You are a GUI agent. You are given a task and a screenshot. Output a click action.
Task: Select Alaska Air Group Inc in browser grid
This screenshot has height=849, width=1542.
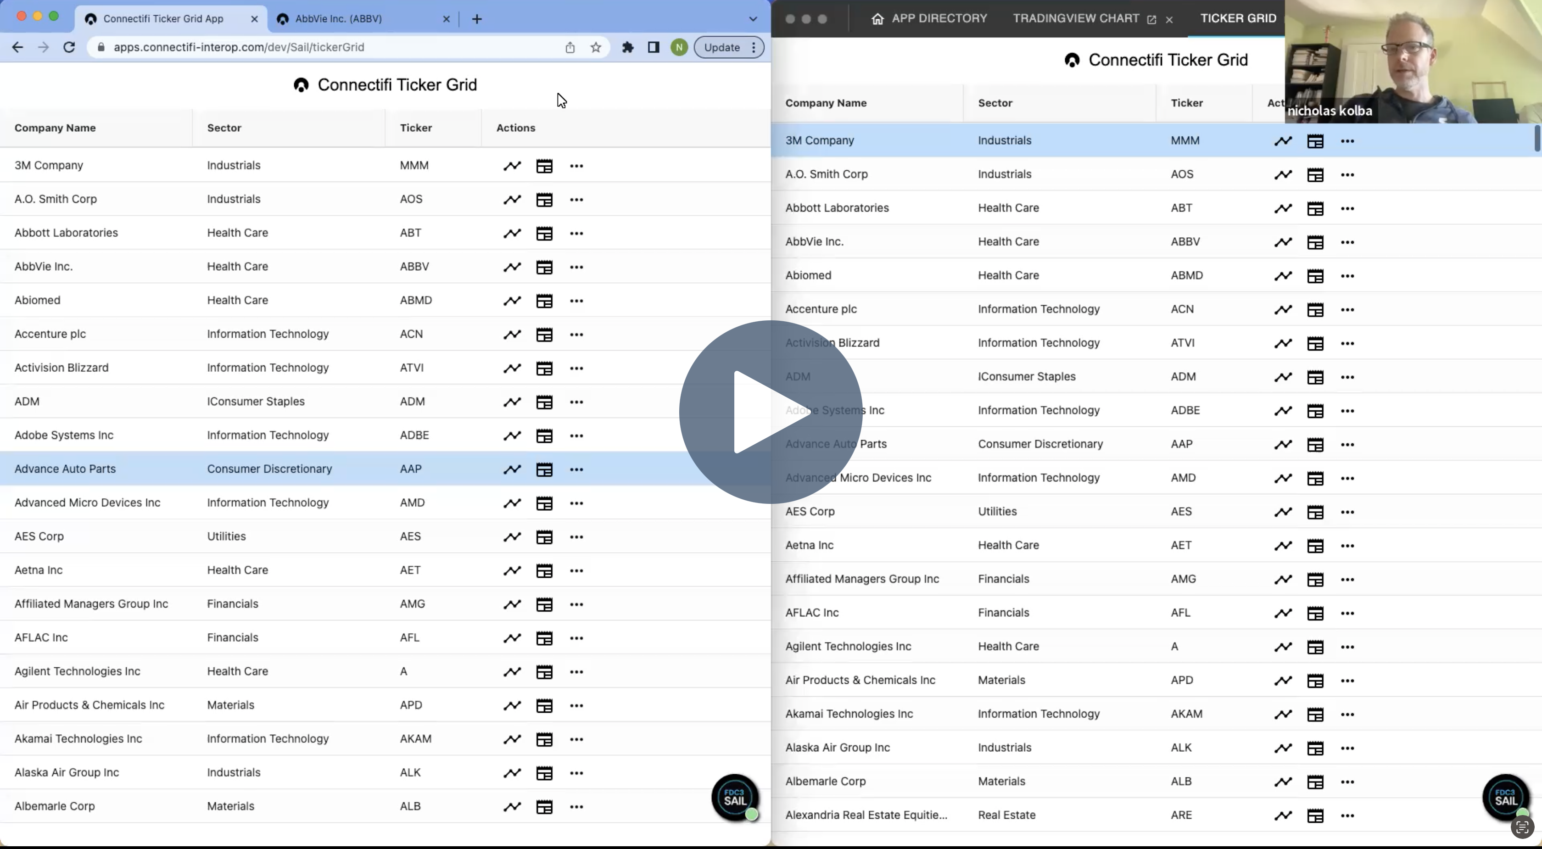(x=67, y=772)
